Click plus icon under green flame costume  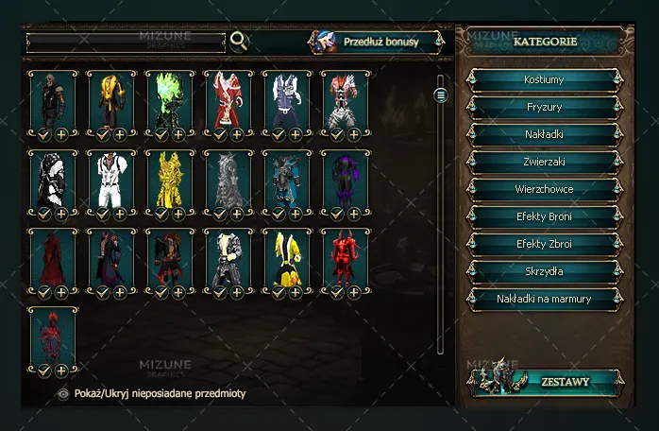coord(178,134)
